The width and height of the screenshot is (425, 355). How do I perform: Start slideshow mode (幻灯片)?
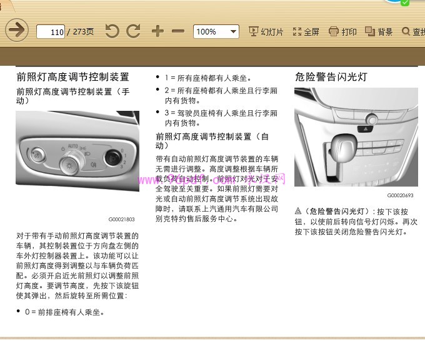(x=266, y=32)
